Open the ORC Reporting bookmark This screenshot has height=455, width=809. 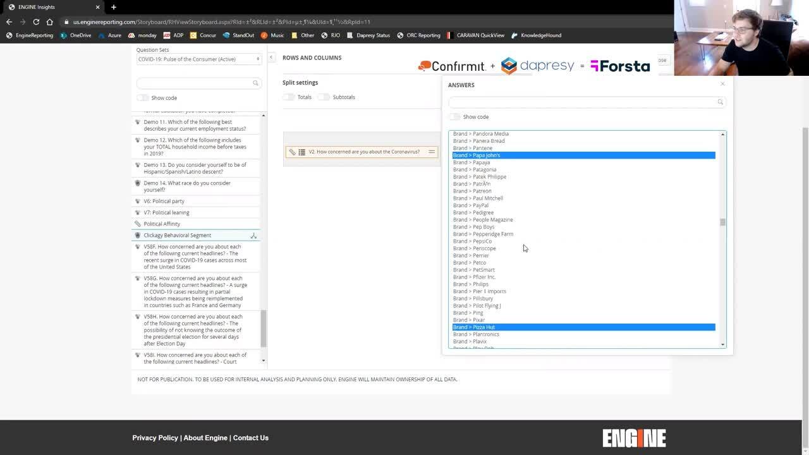(x=418, y=35)
